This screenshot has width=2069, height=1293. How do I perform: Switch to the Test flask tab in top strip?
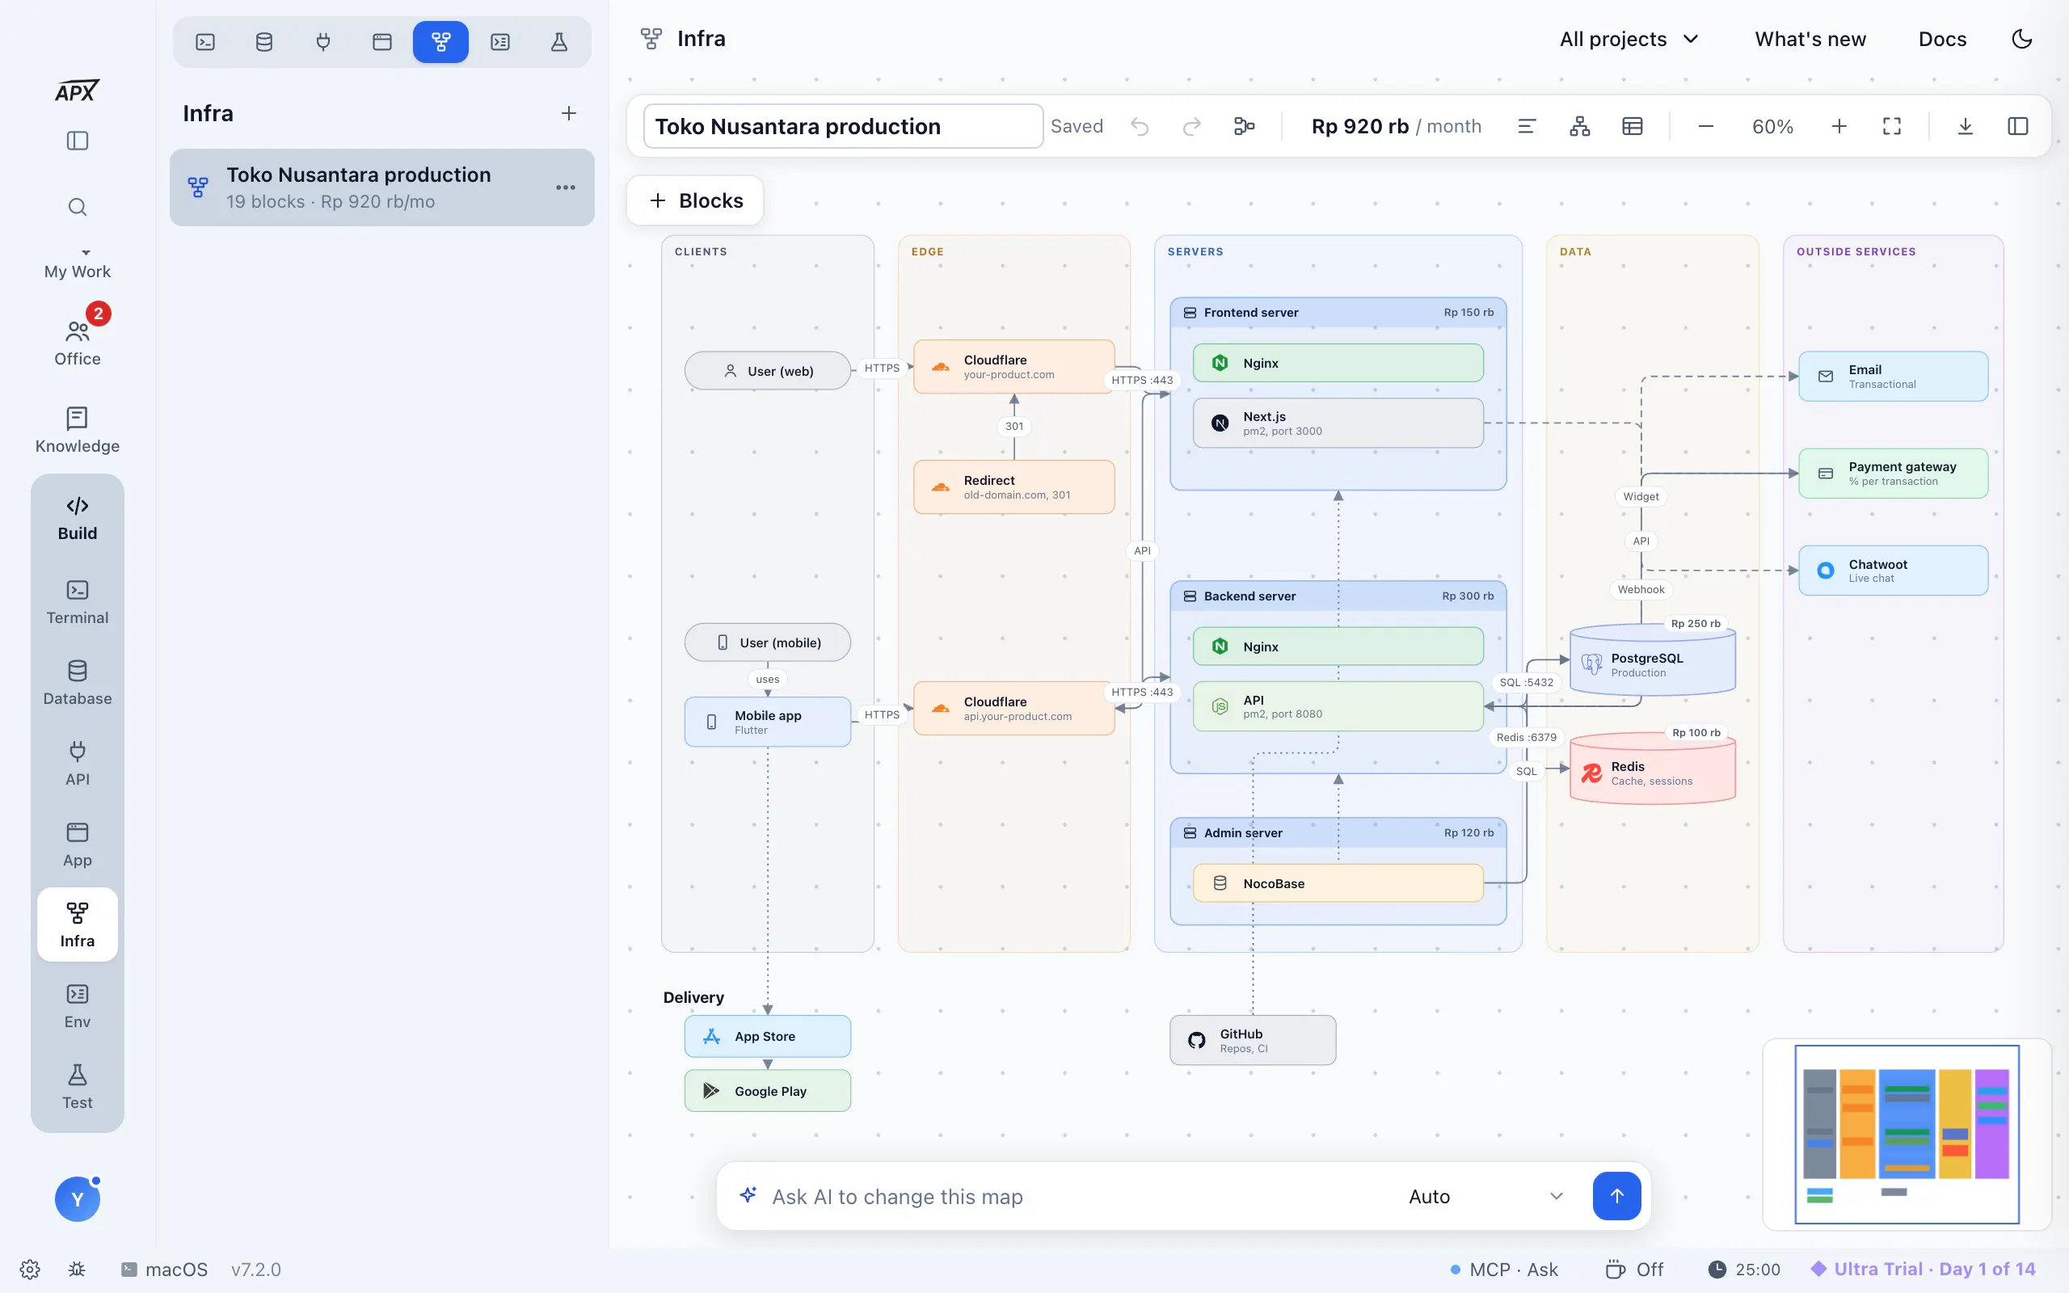pos(559,42)
